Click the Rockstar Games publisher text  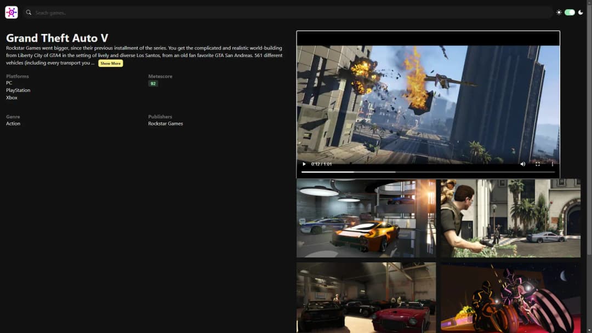166,124
